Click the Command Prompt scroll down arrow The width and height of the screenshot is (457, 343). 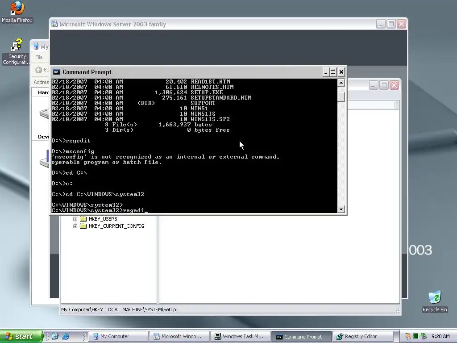click(341, 209)
